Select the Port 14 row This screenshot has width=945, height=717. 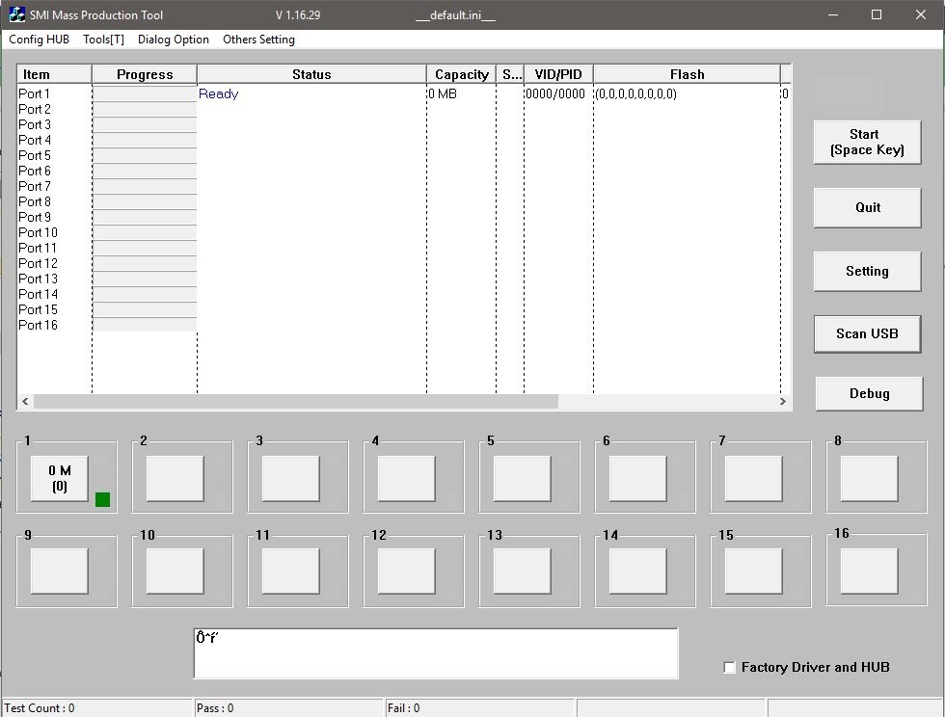[x=403, y=294]
